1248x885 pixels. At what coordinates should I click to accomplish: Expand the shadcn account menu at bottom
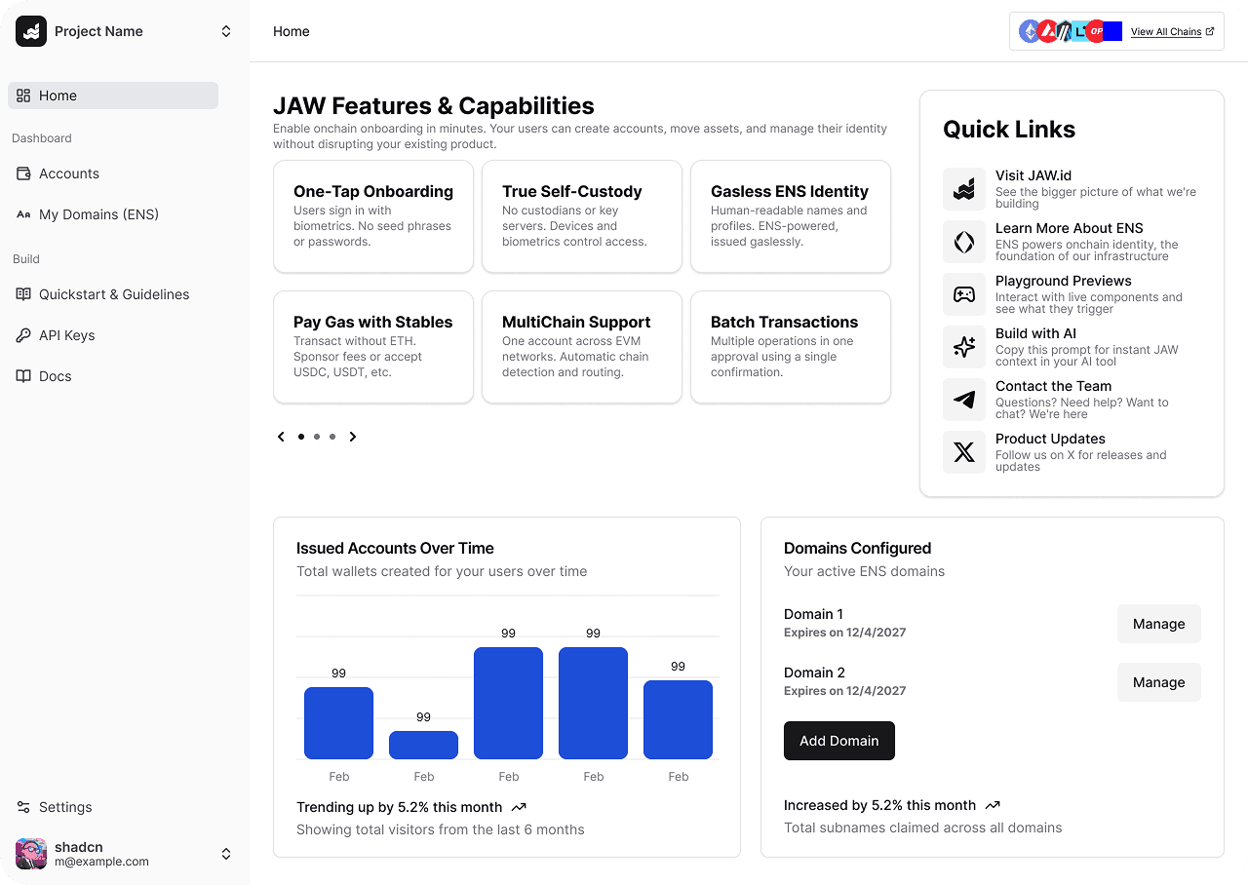point(225,854)
